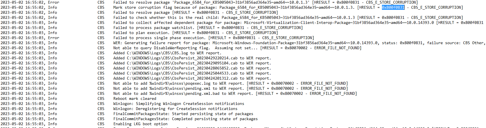Click the highlighted 0x800f0831 HRESULT code
Screen dimensions: 486x128
[393, 7]
